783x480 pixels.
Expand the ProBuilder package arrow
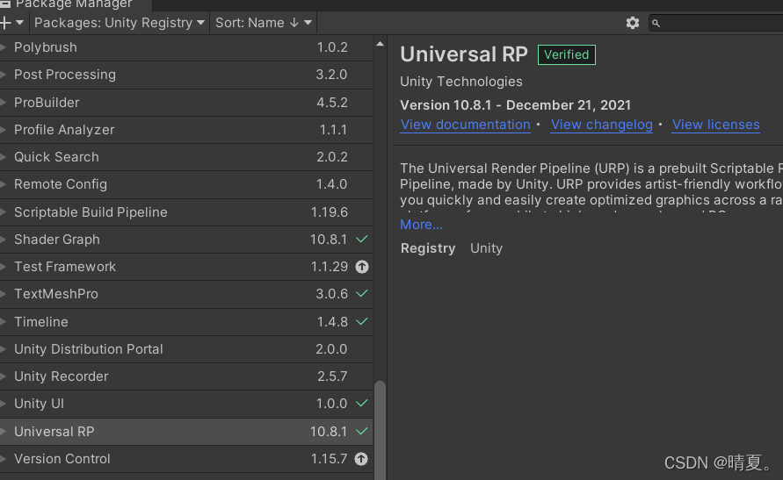3,103
